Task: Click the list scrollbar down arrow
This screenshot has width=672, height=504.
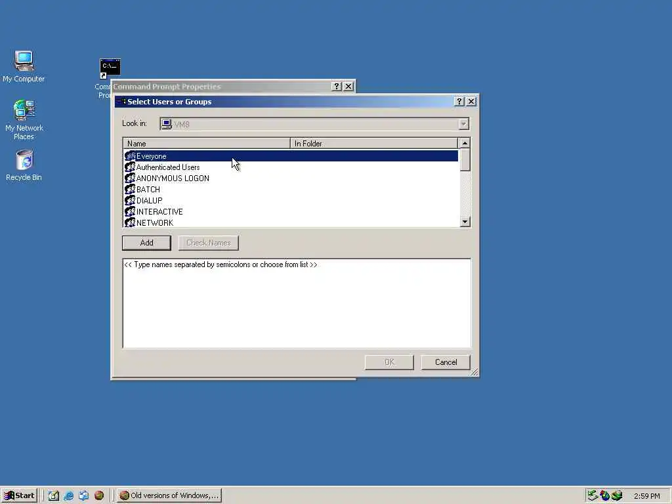Action: coord(465,222)
